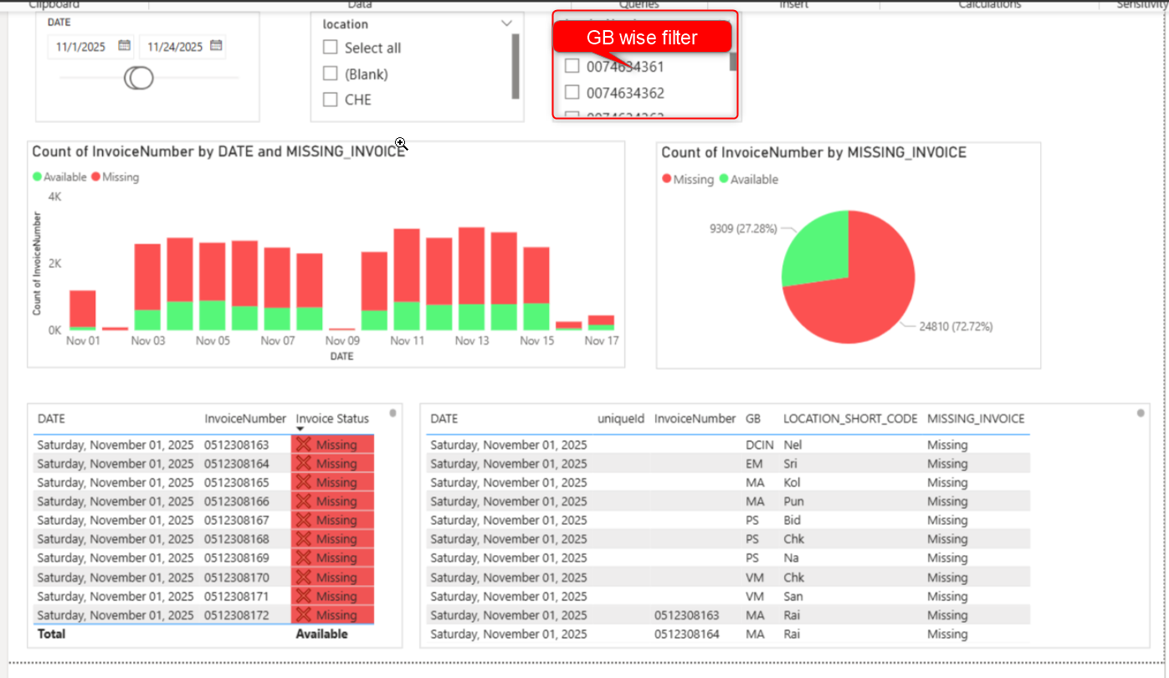
Task: Click the red X icon for invoice 0512308167
Action: click(303, 521)
